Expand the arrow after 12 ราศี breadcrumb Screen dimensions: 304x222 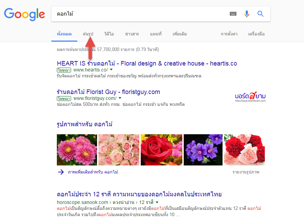(156, 203)
